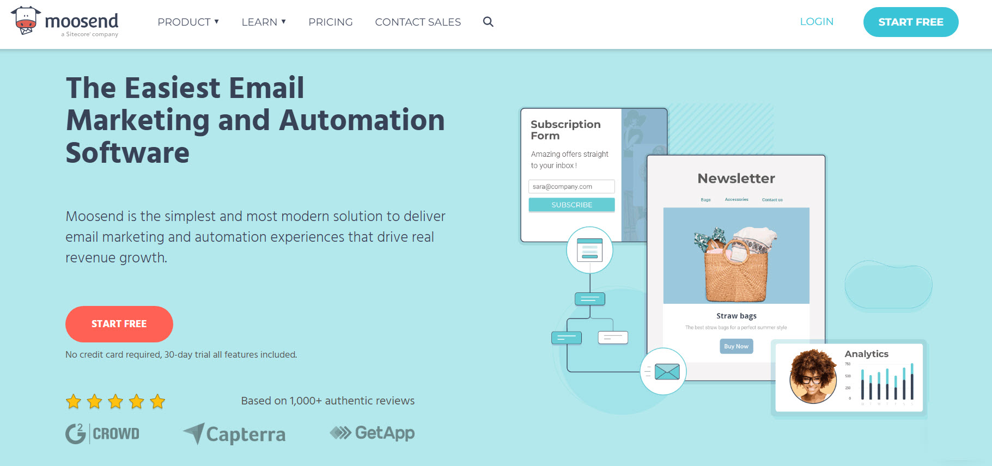Click the 'a Sitecore company' tagline
Image resolution: width=992 pixels, height=466 pixels.
point(89,34)
